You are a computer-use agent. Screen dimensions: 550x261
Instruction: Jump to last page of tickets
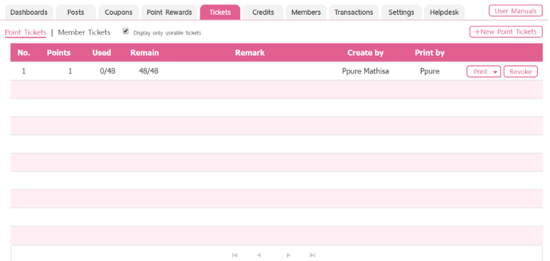pos(313,255)
